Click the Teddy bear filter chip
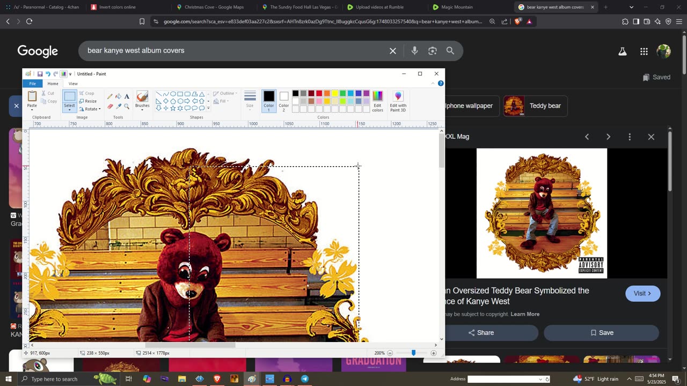The height and width of the screenshot is (386, 687). [x=535, y=106]
